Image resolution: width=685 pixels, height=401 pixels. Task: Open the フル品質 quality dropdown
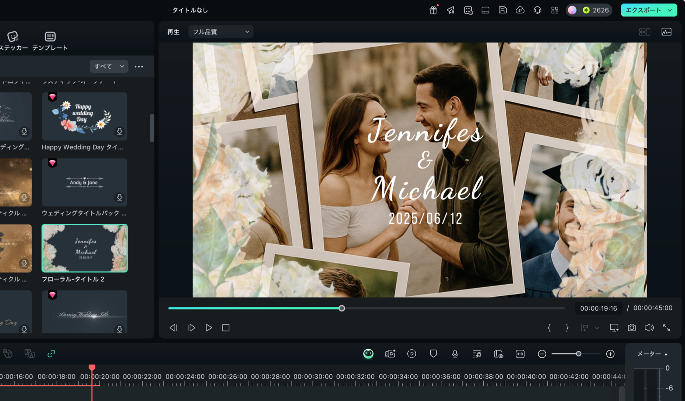tap(221, 32)
